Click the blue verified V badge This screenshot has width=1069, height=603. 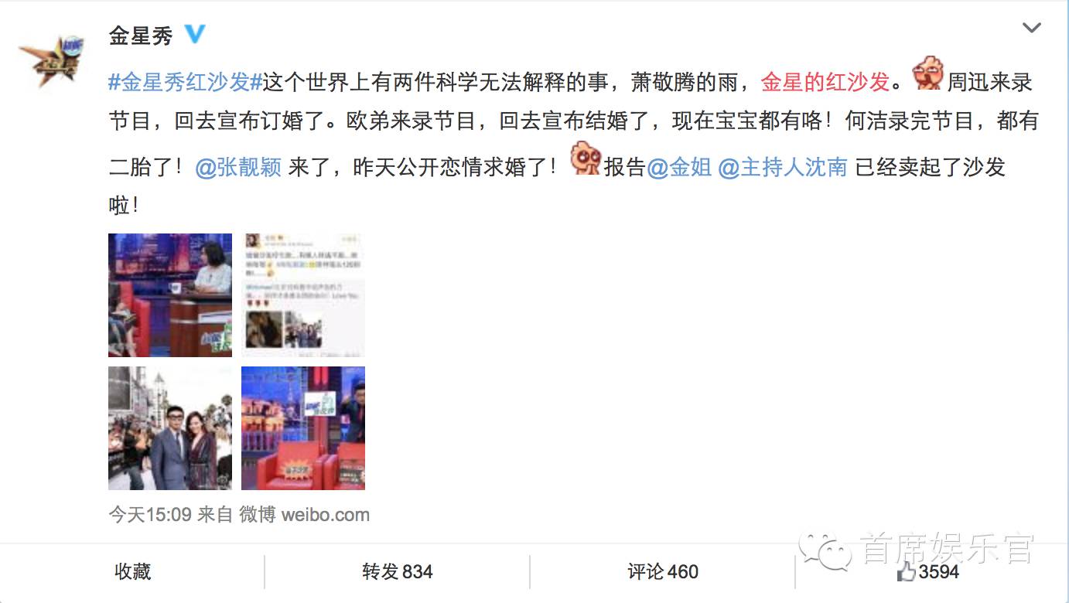(195, 35)
